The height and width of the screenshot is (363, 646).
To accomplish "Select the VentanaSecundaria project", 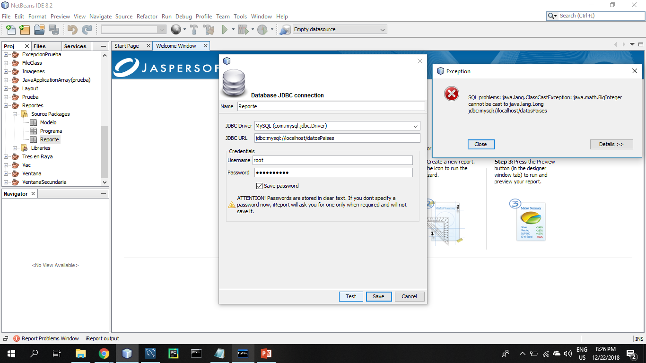I will pyautogui.click(x=44, y=182).
